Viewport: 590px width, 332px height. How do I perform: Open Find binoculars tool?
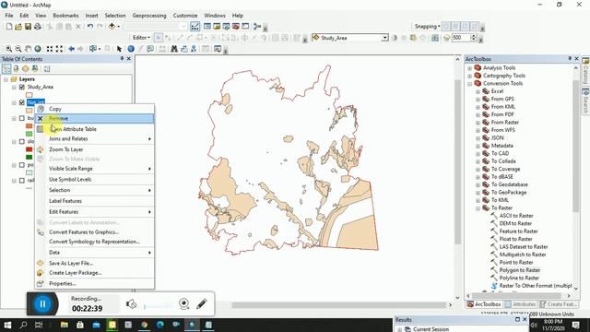(x=174, y=49)
